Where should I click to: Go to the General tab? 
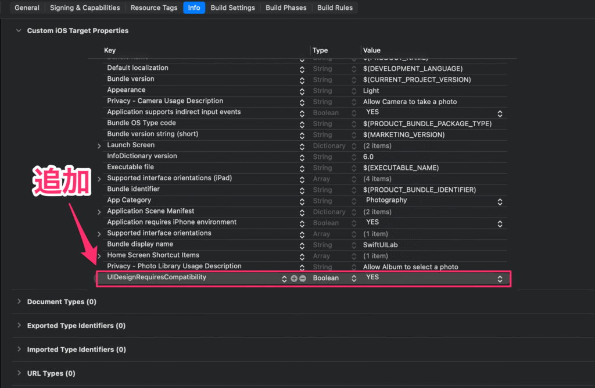[27, 8]
